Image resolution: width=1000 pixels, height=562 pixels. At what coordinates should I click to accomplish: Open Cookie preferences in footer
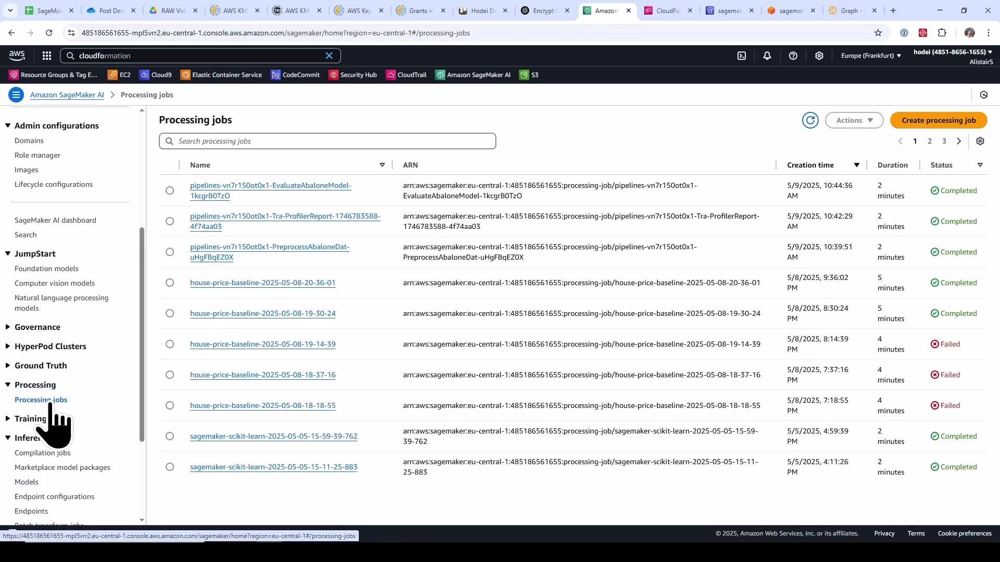coord(965,533)
